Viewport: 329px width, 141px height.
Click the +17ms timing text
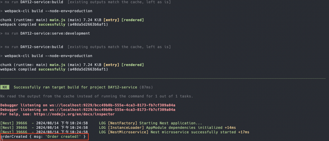pyautogui.click(x=244, y=132)
